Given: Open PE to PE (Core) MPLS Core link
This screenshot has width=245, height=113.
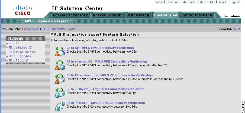Looking at the screenshot, I should (106, 103).
